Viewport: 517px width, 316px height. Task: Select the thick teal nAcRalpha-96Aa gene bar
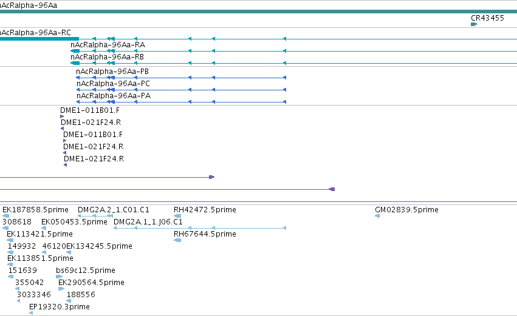[x=259, y=12]
